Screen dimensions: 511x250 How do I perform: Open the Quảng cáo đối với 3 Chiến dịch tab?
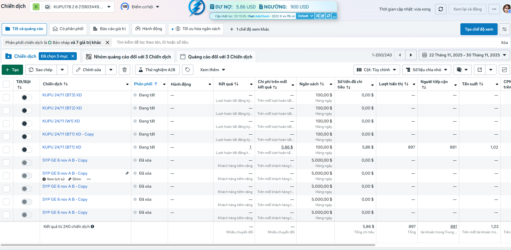coord(216,57)
